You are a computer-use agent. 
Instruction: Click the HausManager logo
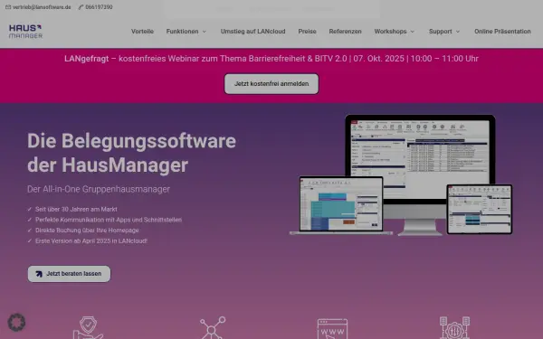point(25,31)
